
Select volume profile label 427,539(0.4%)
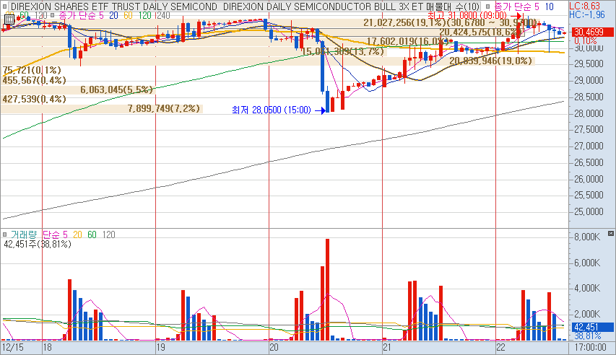pos(34,99)
